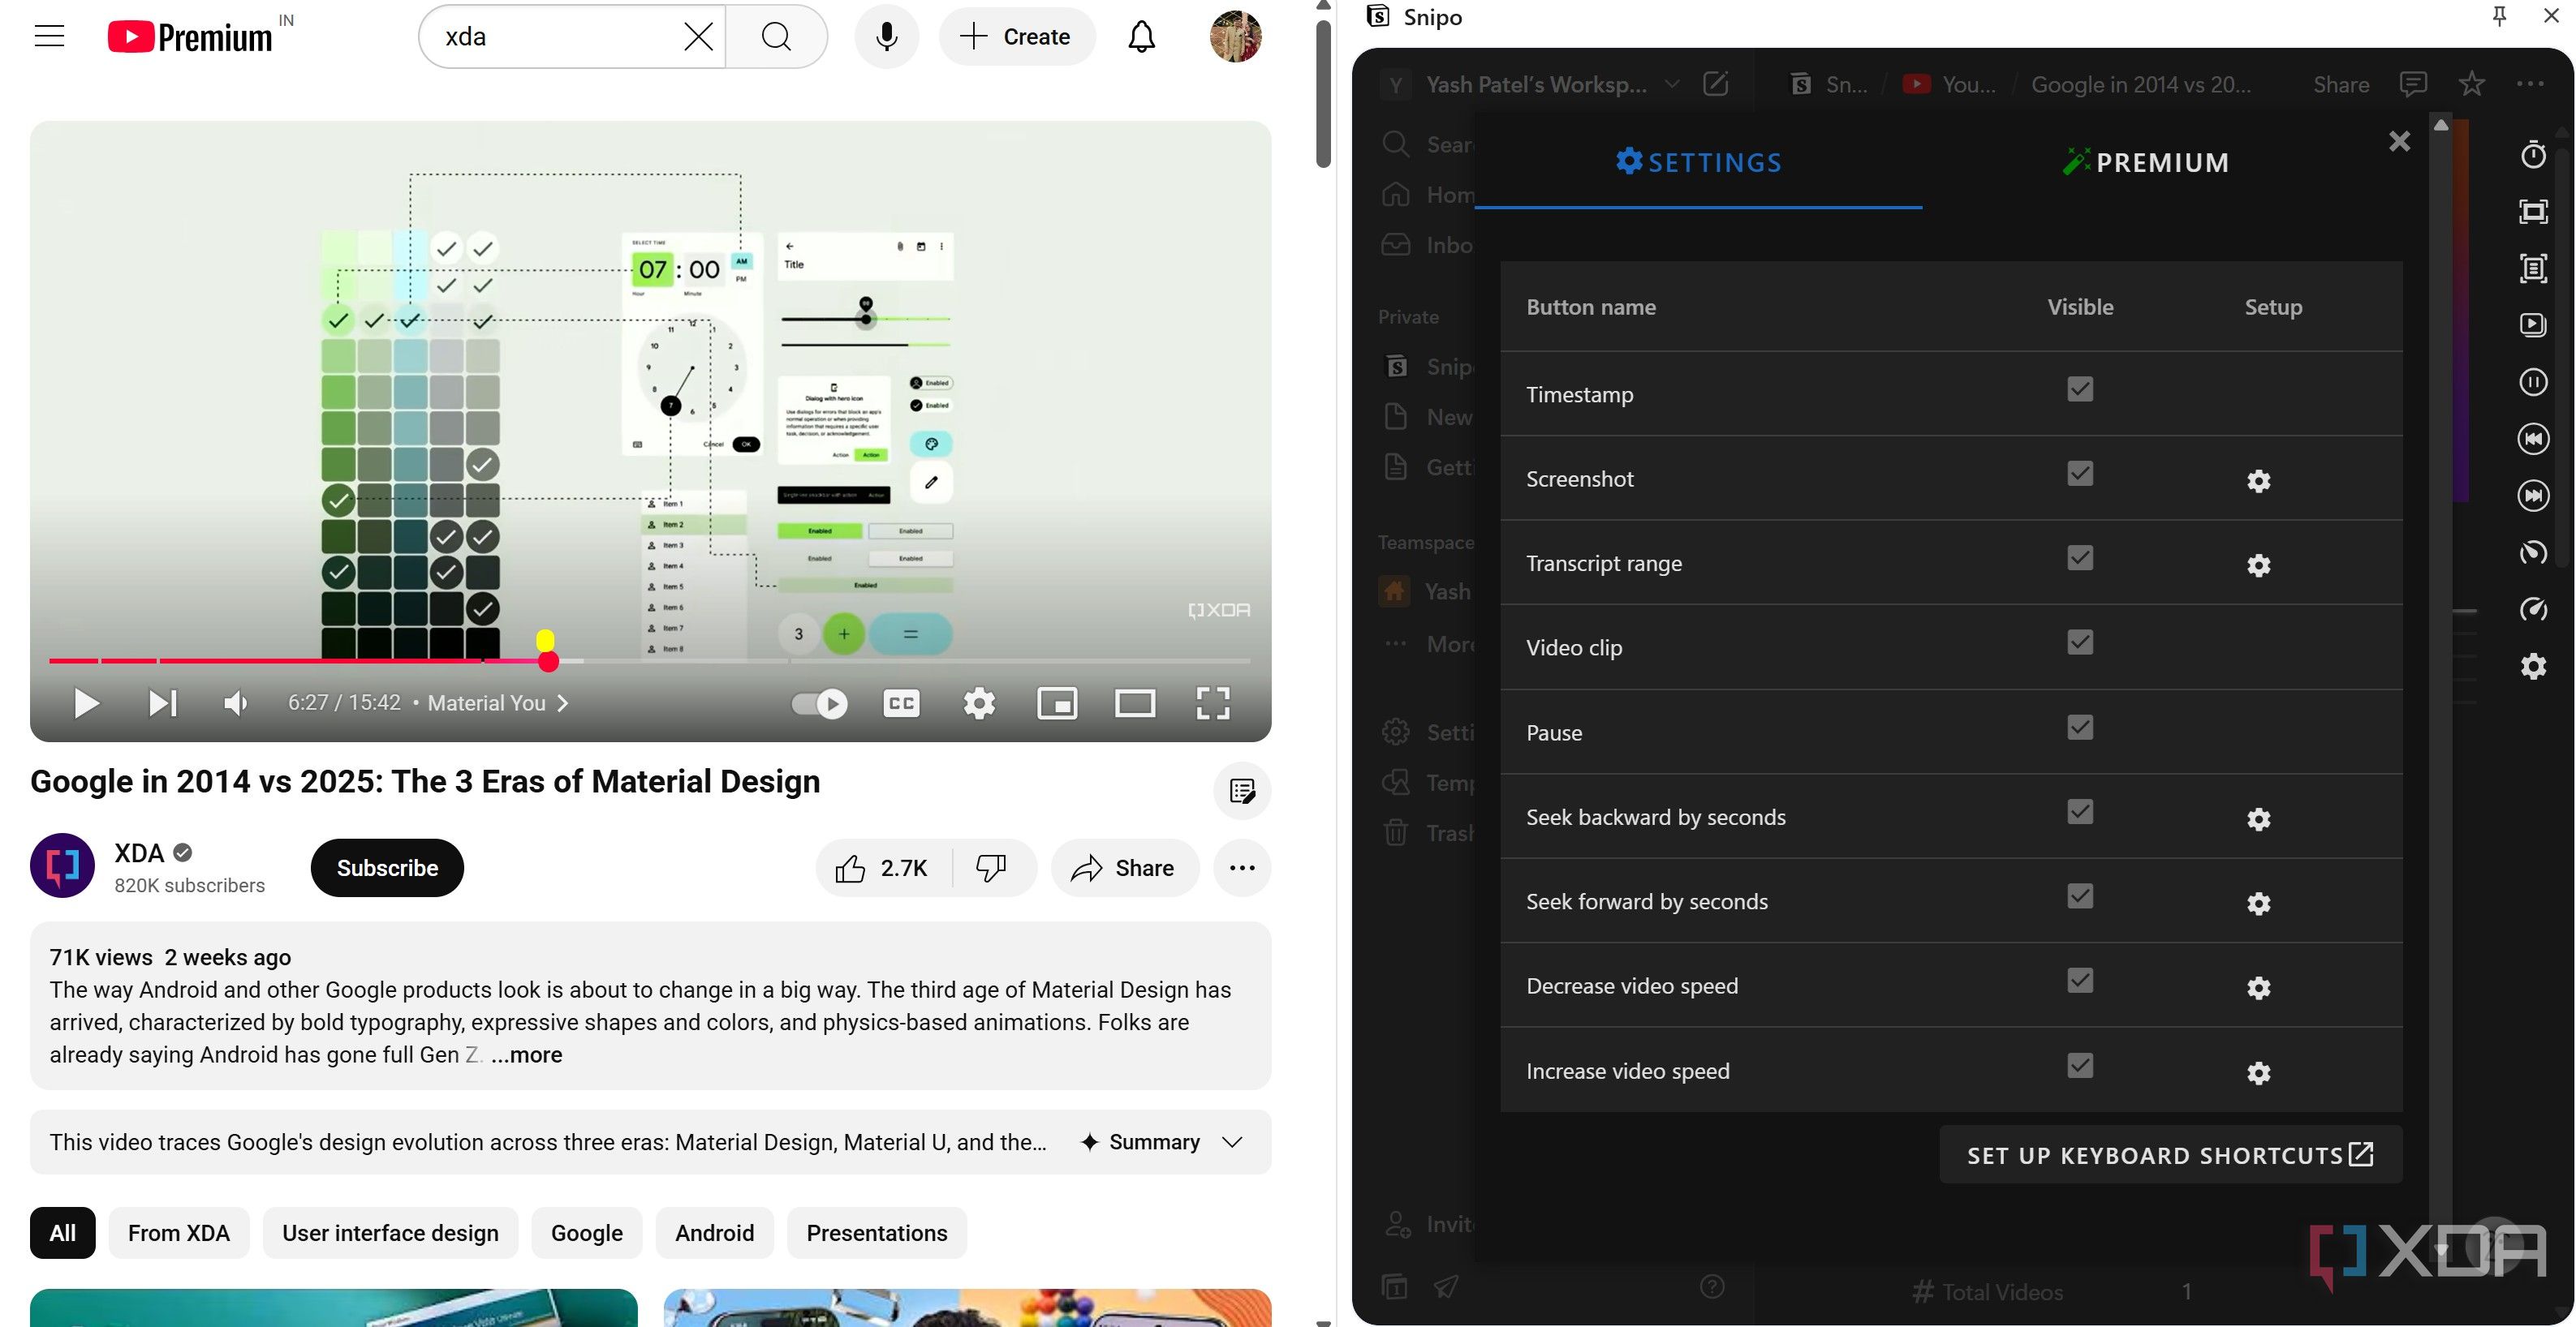This screenshot has width=2576, height=1327.
Task: Click the Snipo transcript range icon
Action: [2533, 268]
